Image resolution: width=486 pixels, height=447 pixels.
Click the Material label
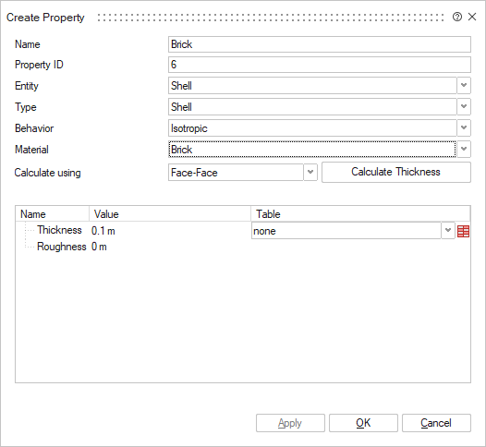pyautogui.click(x=31, y=150)
